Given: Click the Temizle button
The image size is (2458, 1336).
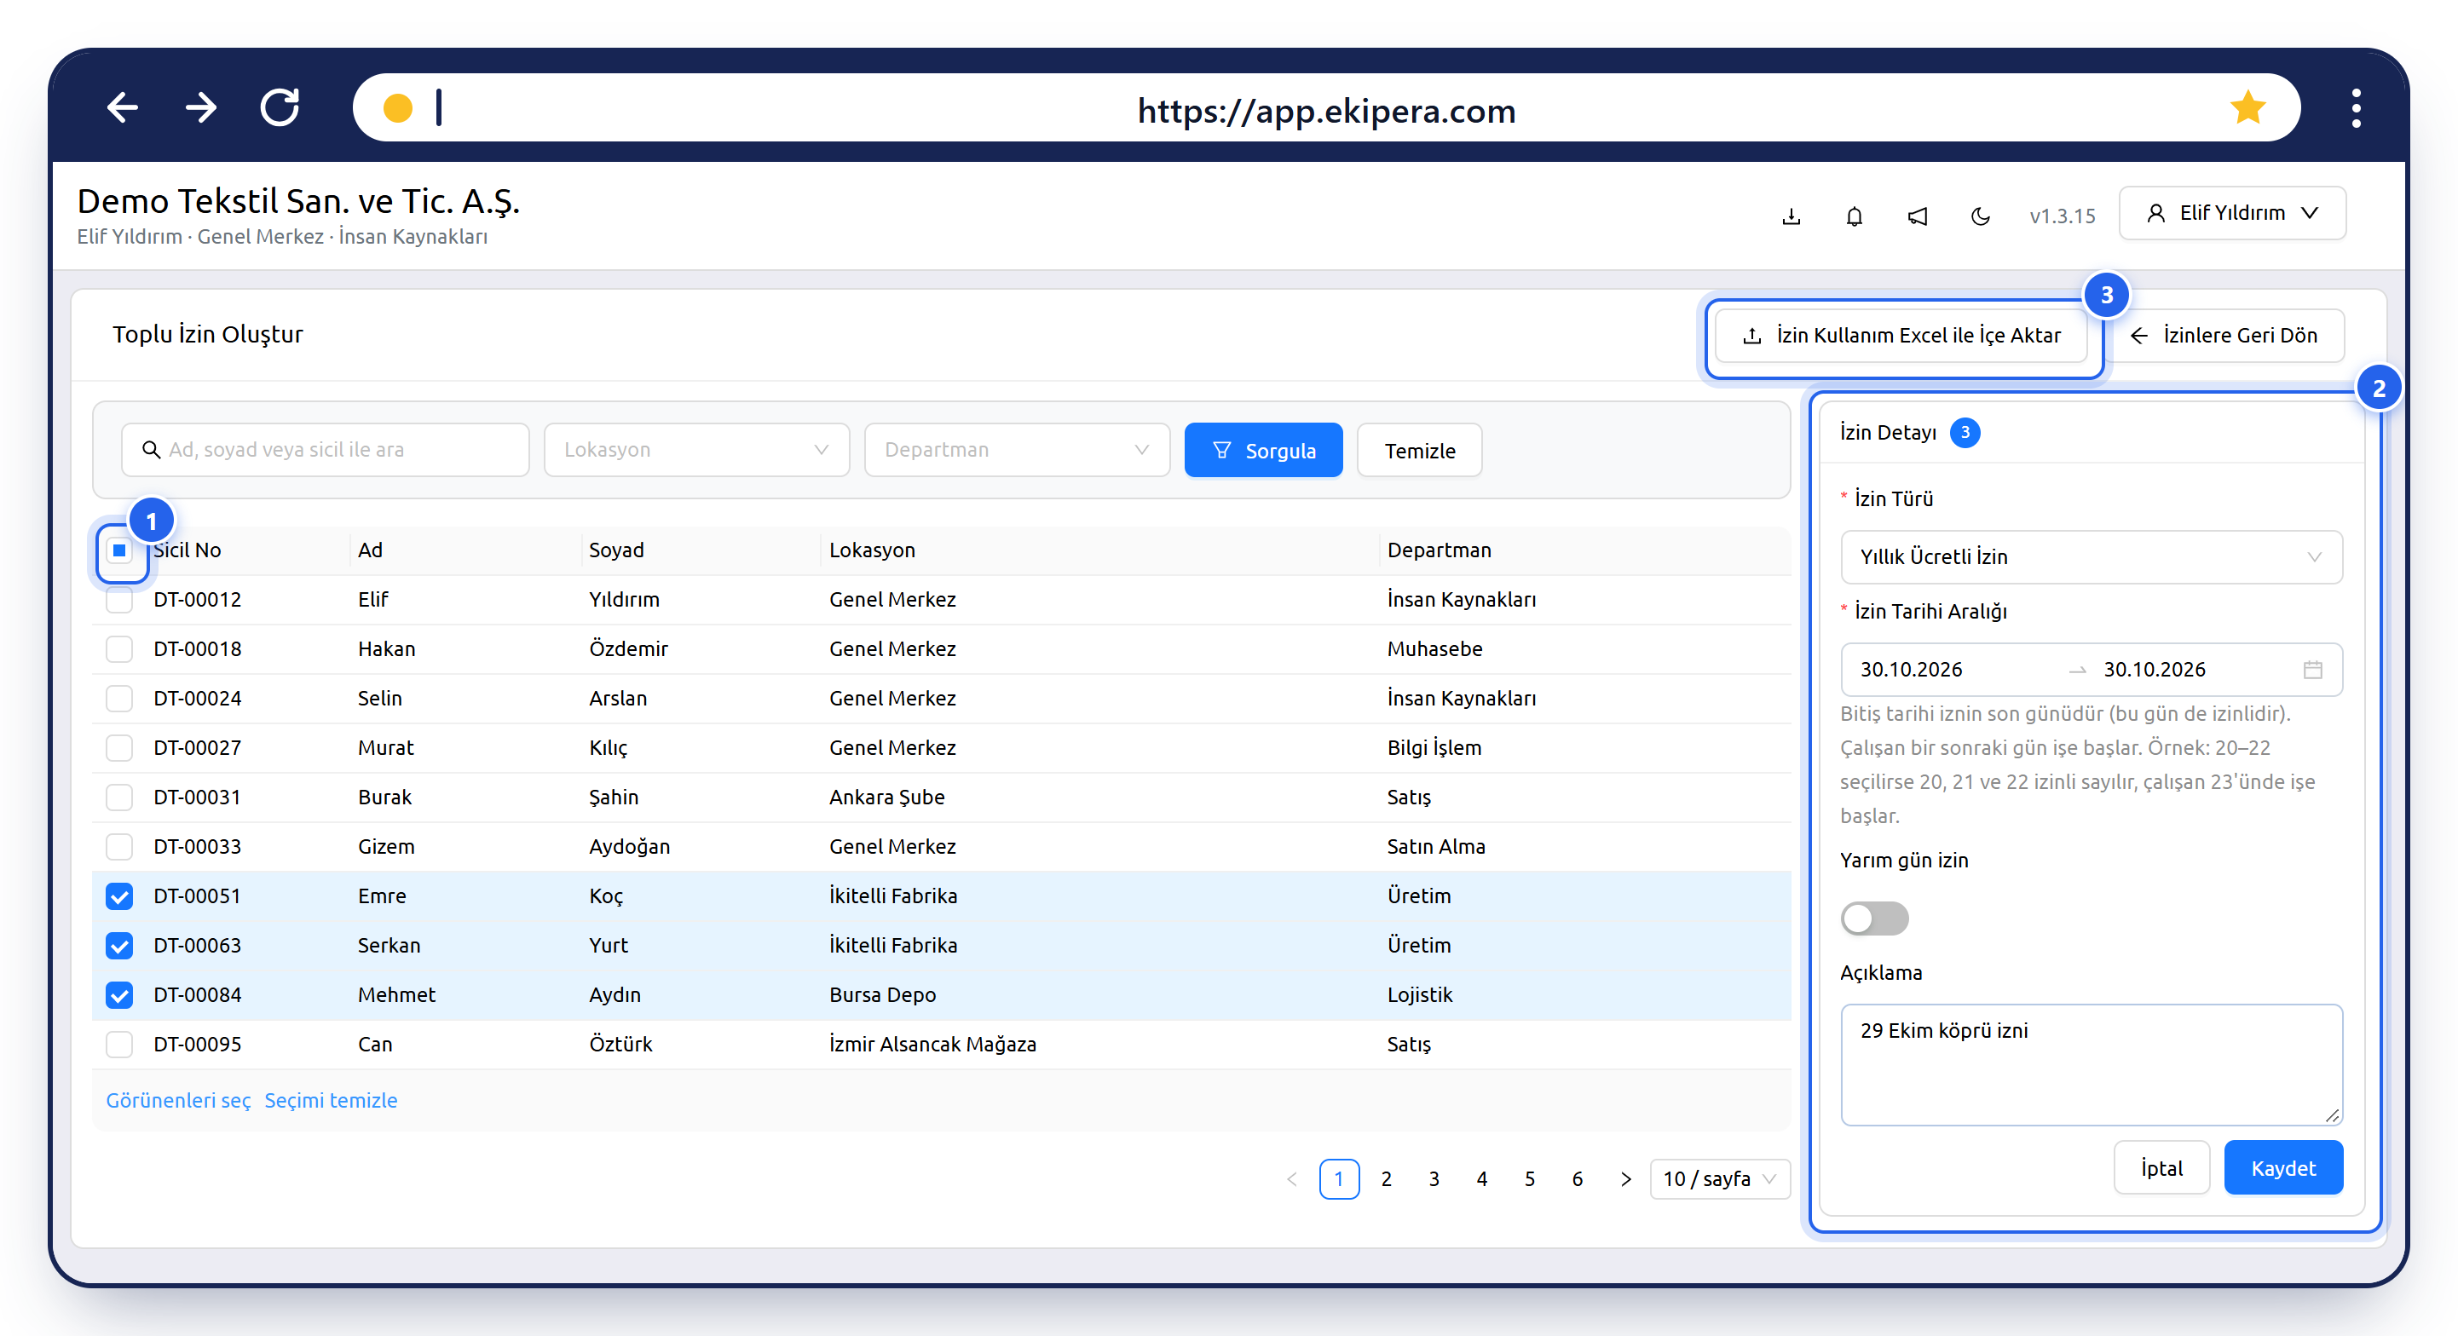Looking at the screenshot, I should pos(1420,450).
